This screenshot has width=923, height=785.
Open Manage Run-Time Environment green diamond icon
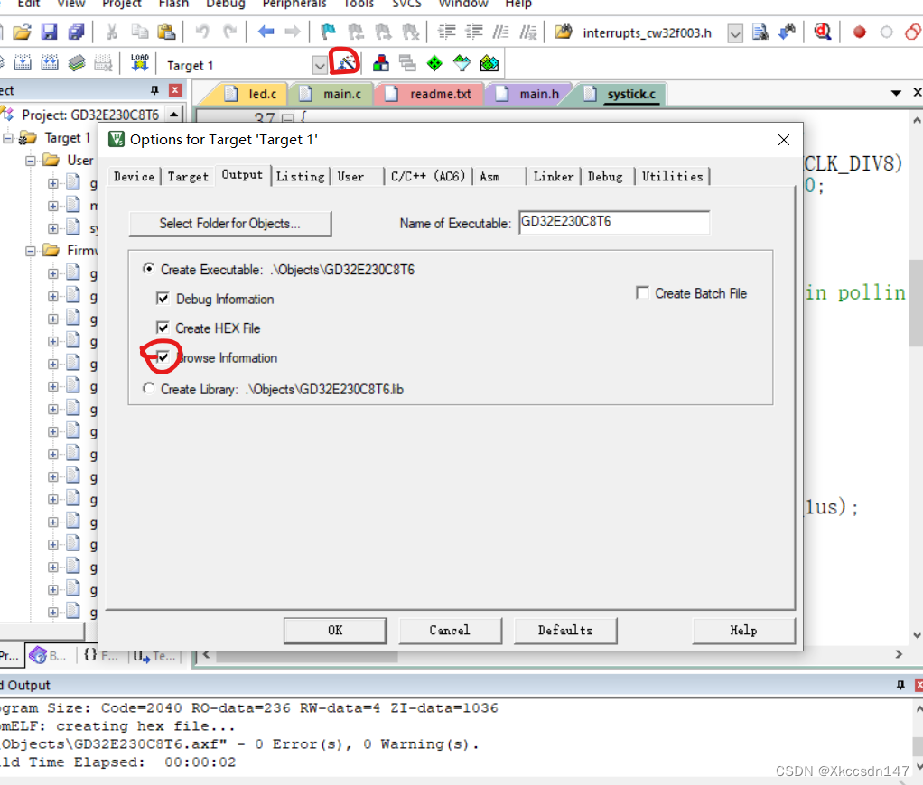coord(434,63)
